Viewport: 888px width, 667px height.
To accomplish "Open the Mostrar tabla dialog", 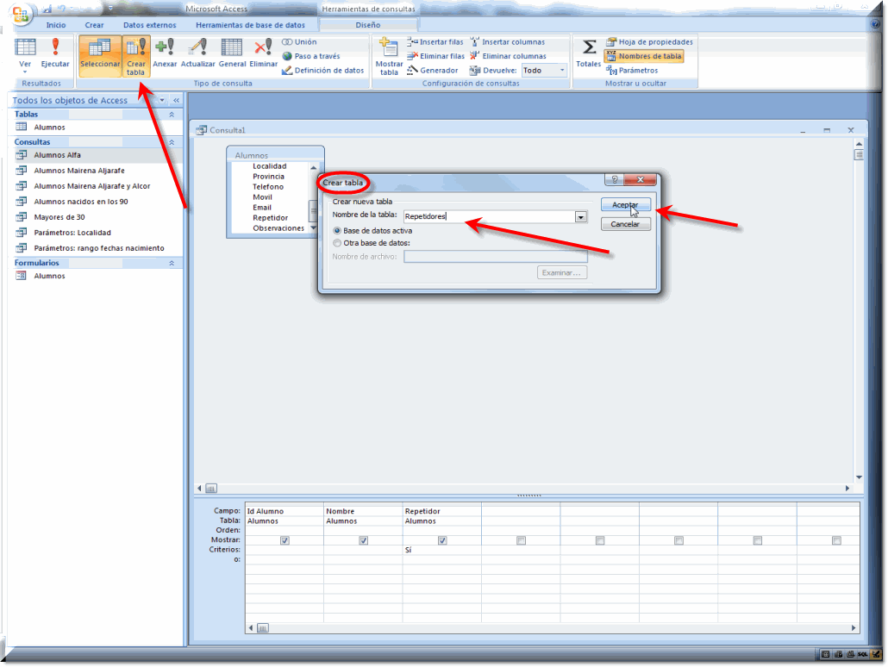I will coord(389,55).
